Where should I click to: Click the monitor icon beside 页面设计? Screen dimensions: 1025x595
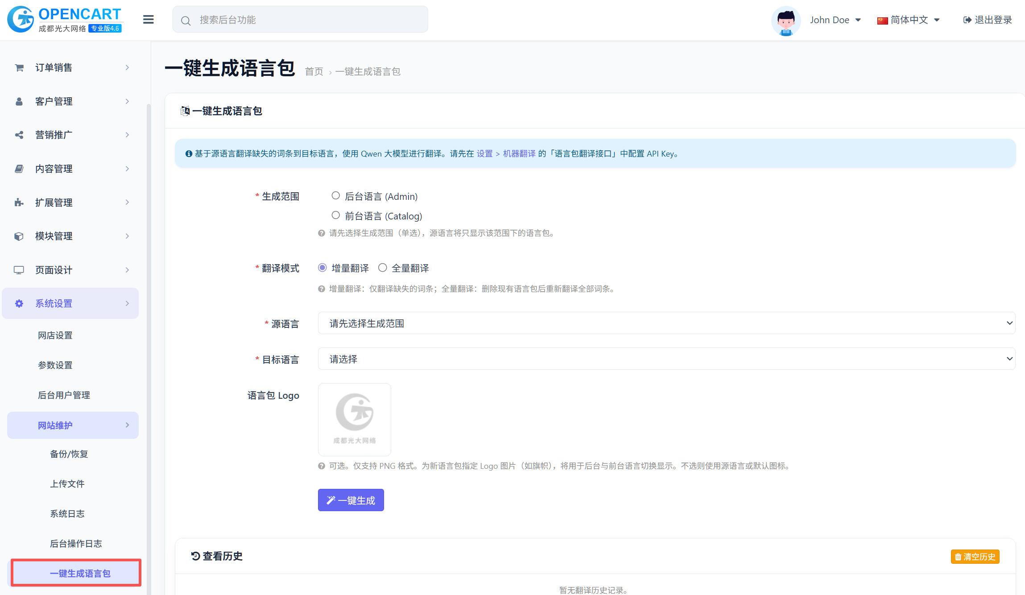click(x=19, y=270)
